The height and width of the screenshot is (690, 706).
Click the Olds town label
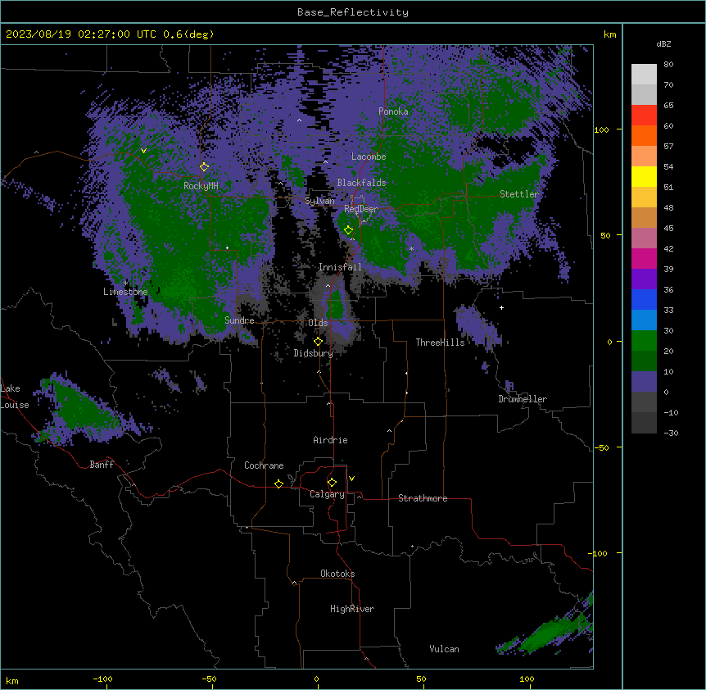pyautogui.click(x=318, y=323)
